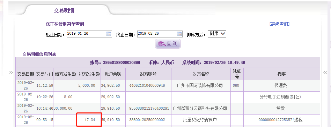Click the 查询 search button
The height and width of the screenshot is (127, 331).
168,44
